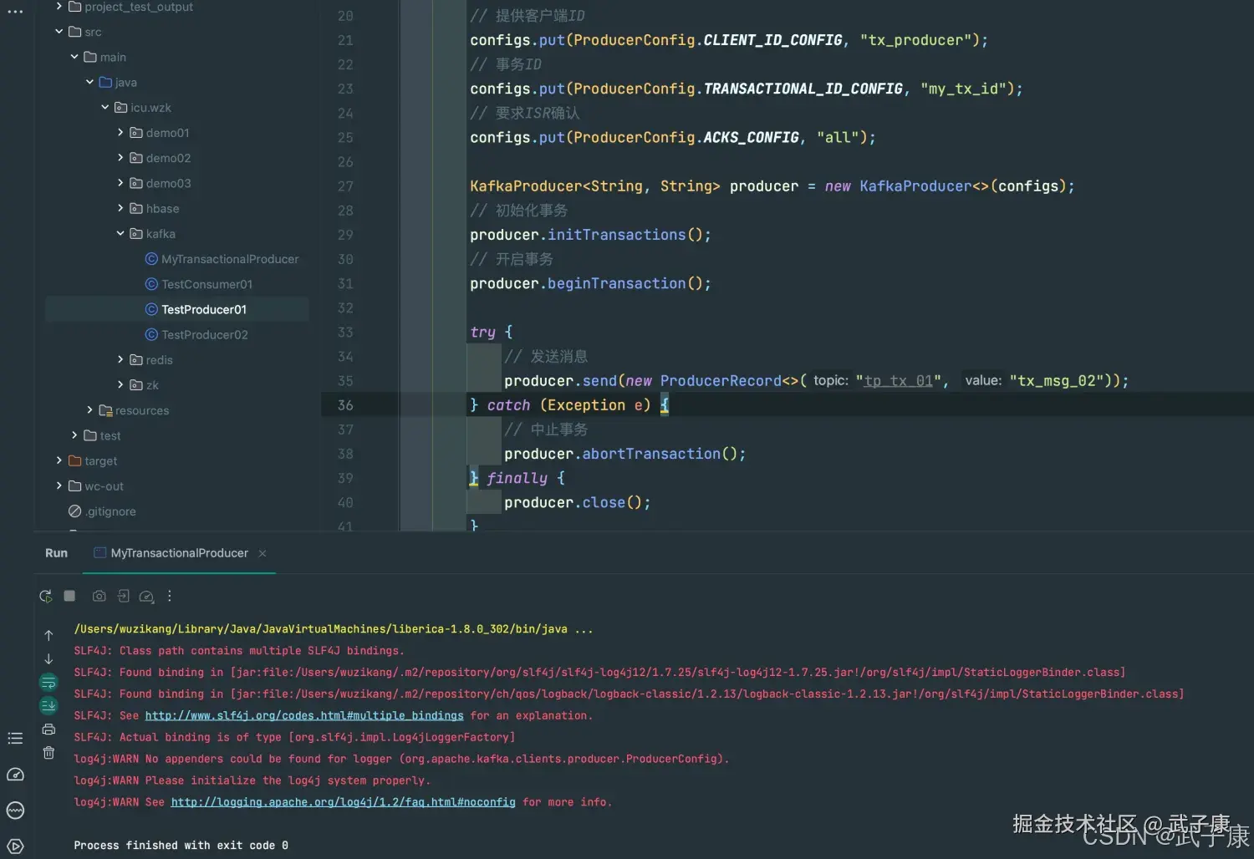Click line number 27 in the gutter
The width and height of the screenshot is (1254, 859).
coord(345,186)
